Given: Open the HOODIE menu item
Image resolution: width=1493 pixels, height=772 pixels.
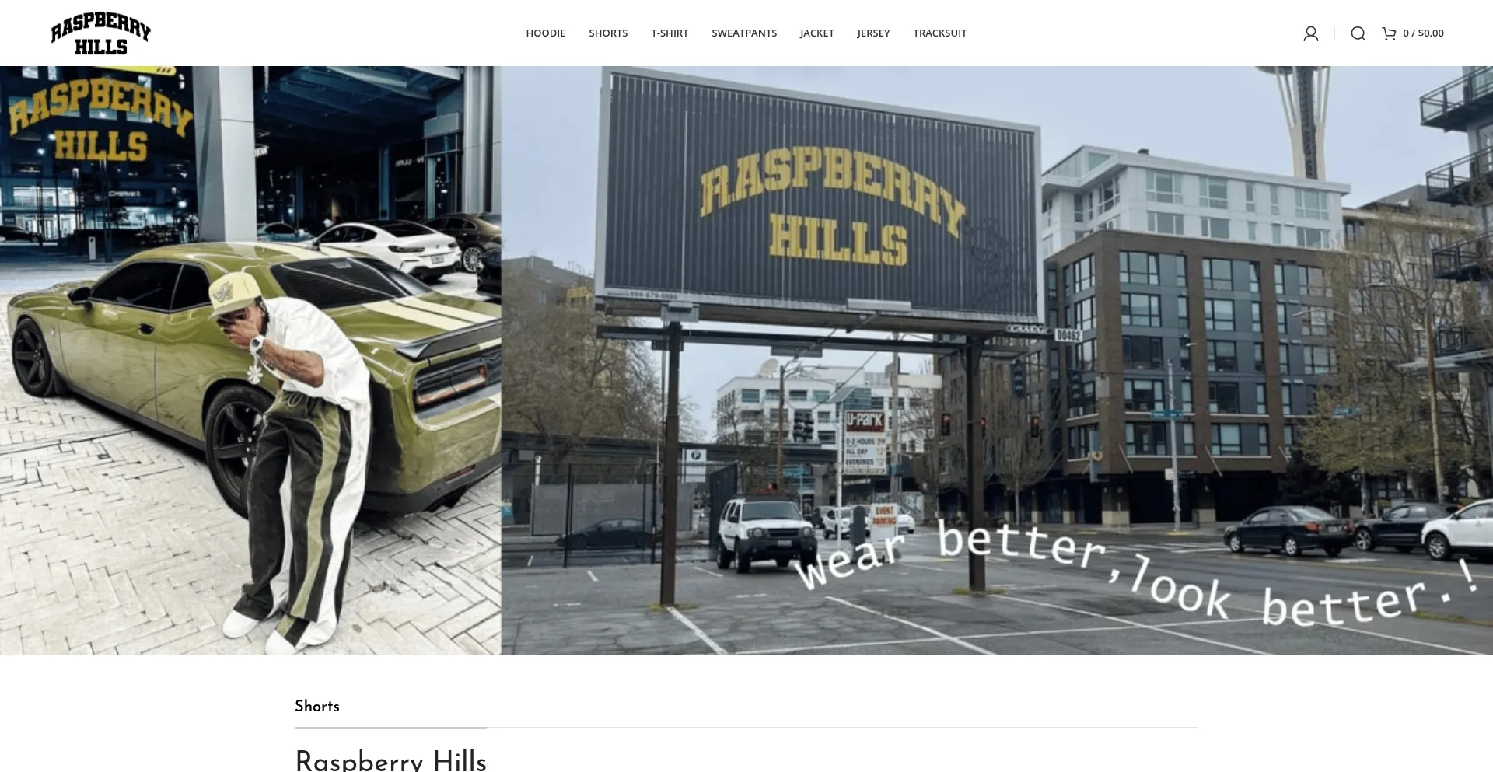Looking at the screenshot, I should 546,33.
